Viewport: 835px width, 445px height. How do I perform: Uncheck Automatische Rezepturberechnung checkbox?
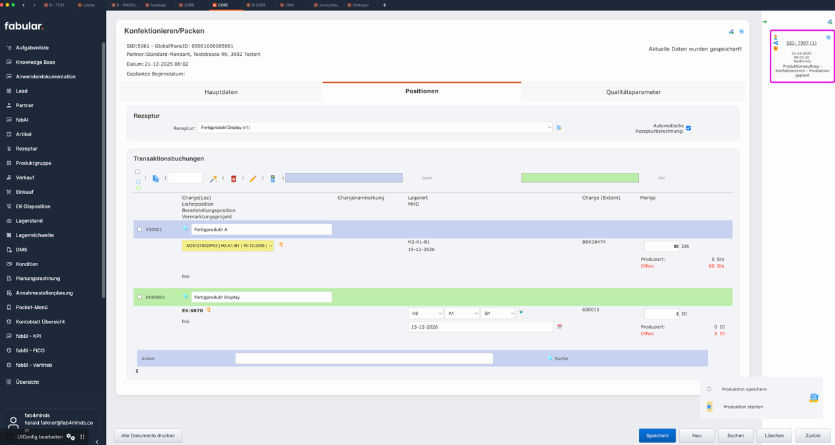tap(688, 128)
